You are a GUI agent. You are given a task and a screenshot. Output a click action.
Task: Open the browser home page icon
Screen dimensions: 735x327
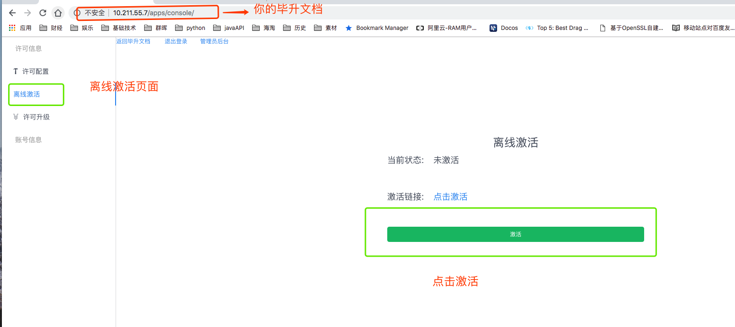coord(58,13)
